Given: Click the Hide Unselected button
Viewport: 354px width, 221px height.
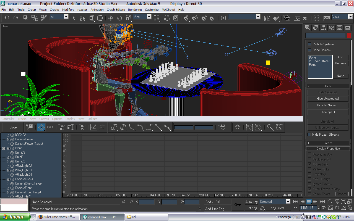Looking at the screenshot, I should click(x=328, y=99).
